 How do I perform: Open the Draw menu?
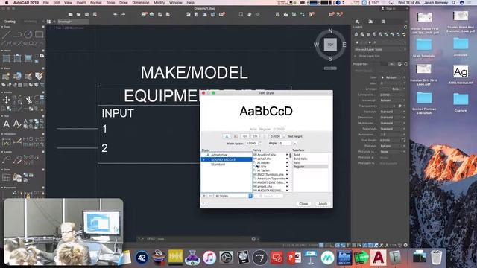coord(124,3)
